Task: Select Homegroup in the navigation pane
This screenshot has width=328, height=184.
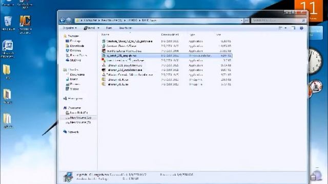Action: pyautogui.click(x=73, y=99)
